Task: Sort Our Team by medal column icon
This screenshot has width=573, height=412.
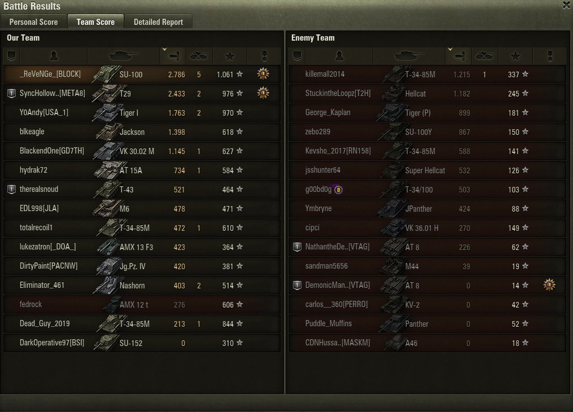Action: [264, 56]
